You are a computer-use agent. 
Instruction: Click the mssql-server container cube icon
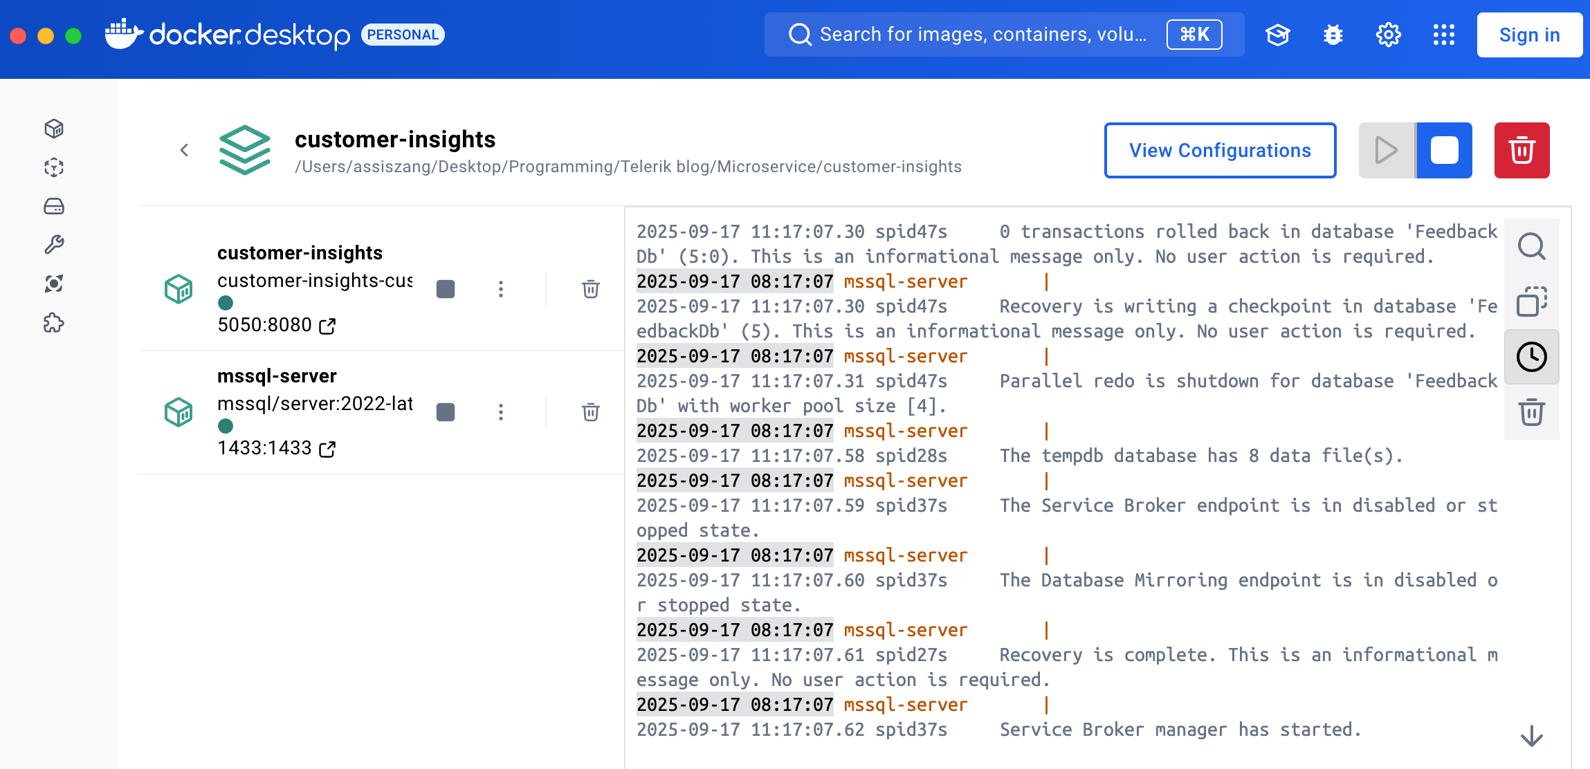[179, 412]
